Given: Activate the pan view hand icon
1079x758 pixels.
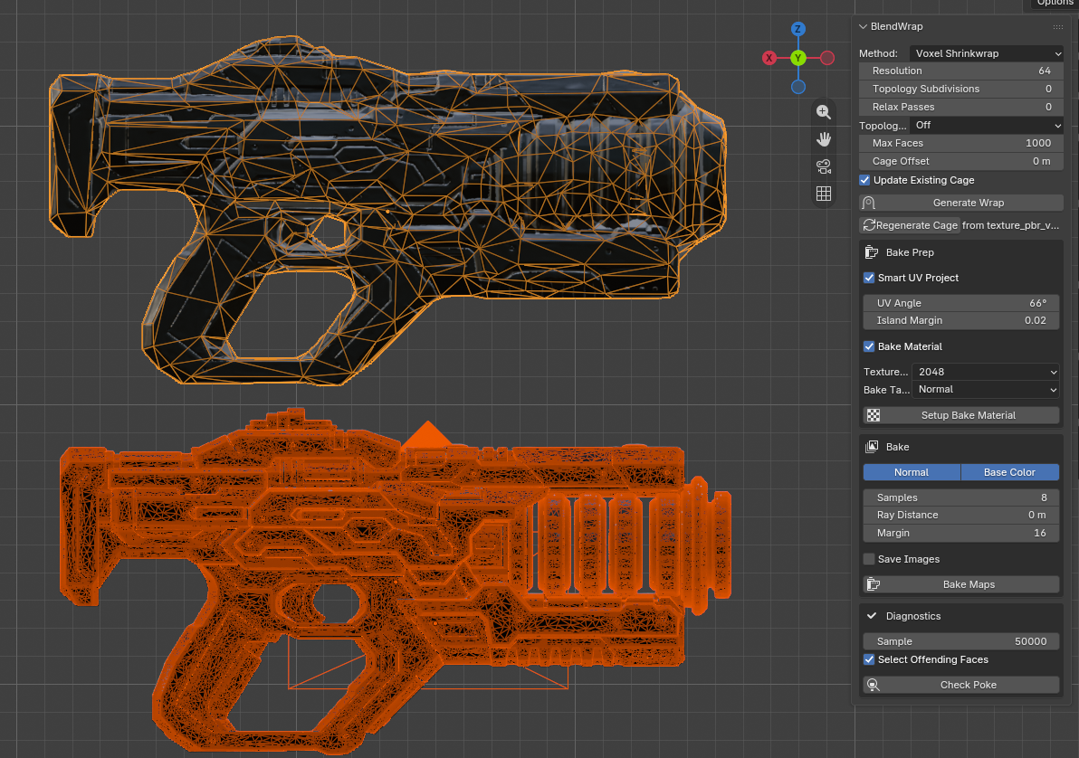Looking at the screenshot, I should coord(824,139).
